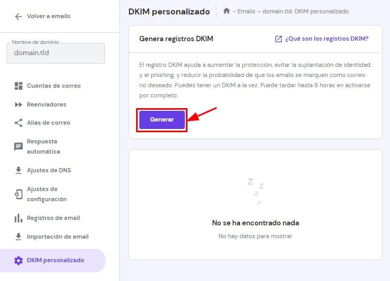Open Reenviadores in the sidebar
This screenshot has width=390, height=281.
[47, 104]
